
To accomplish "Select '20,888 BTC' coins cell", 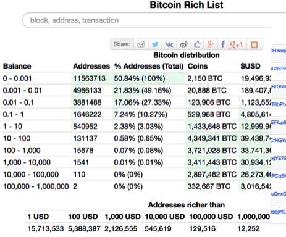I will [207, 90].
